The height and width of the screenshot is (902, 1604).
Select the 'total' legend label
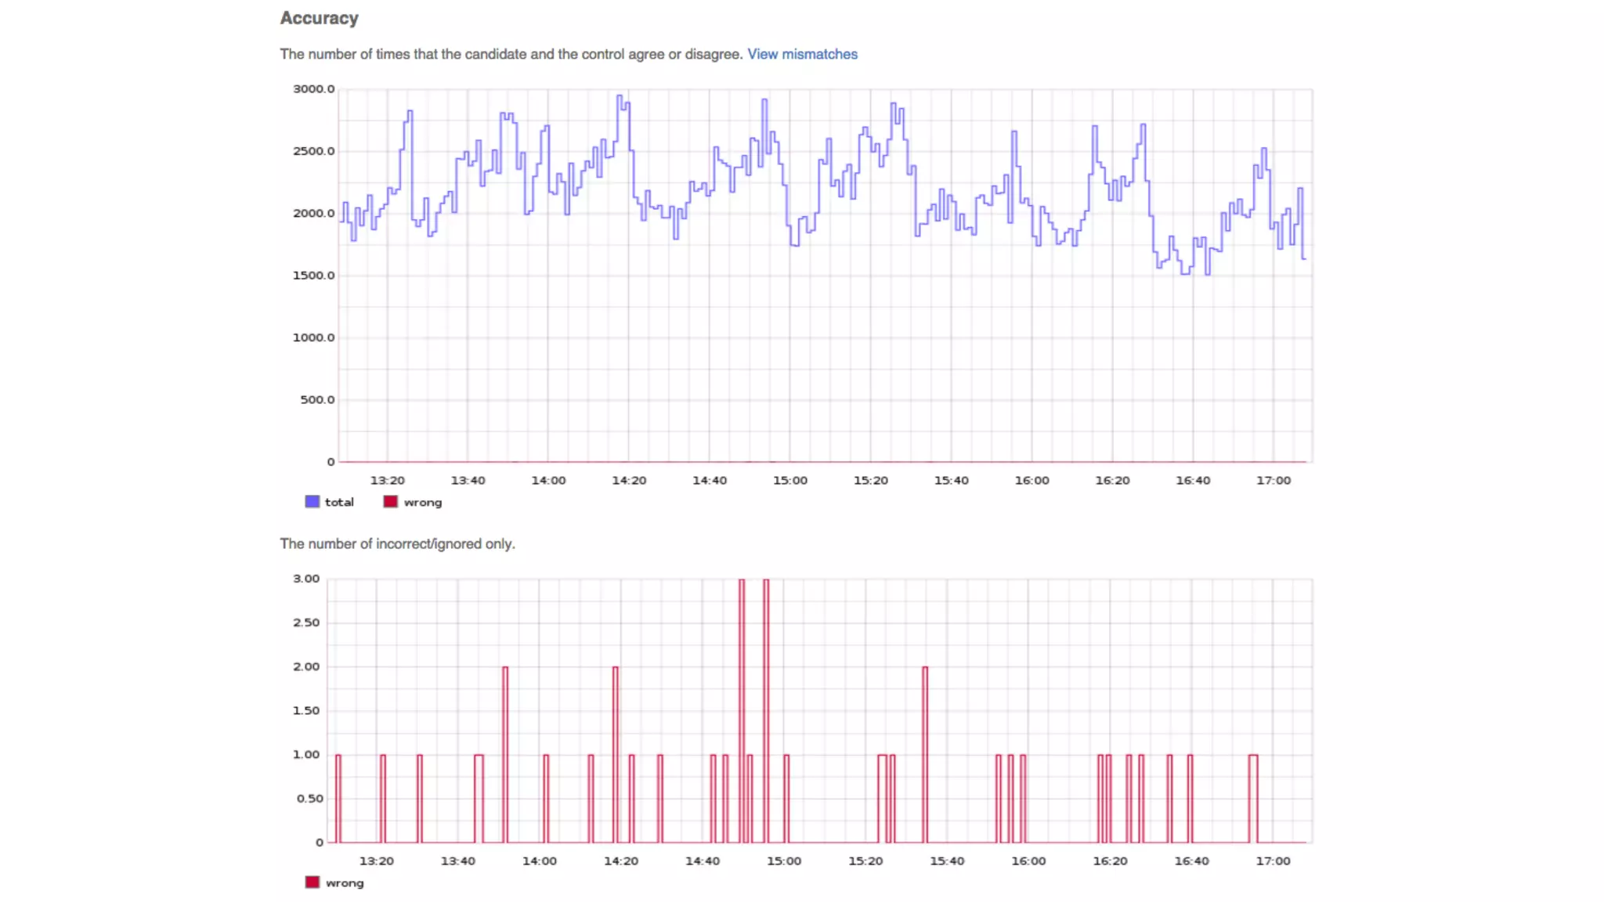[x=339, y=502]
